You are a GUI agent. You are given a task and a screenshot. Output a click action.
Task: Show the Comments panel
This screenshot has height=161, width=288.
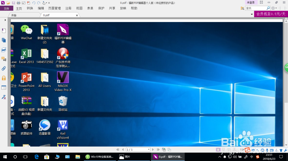click(4, 59)
